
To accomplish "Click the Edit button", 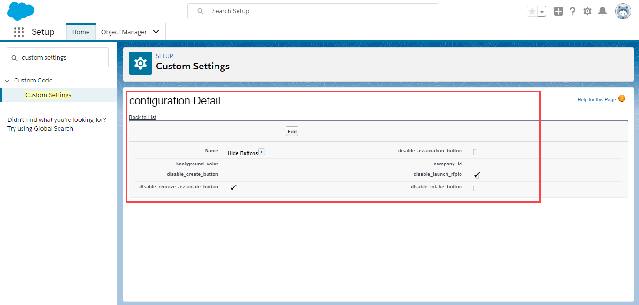I will click(x=292, y=132).
